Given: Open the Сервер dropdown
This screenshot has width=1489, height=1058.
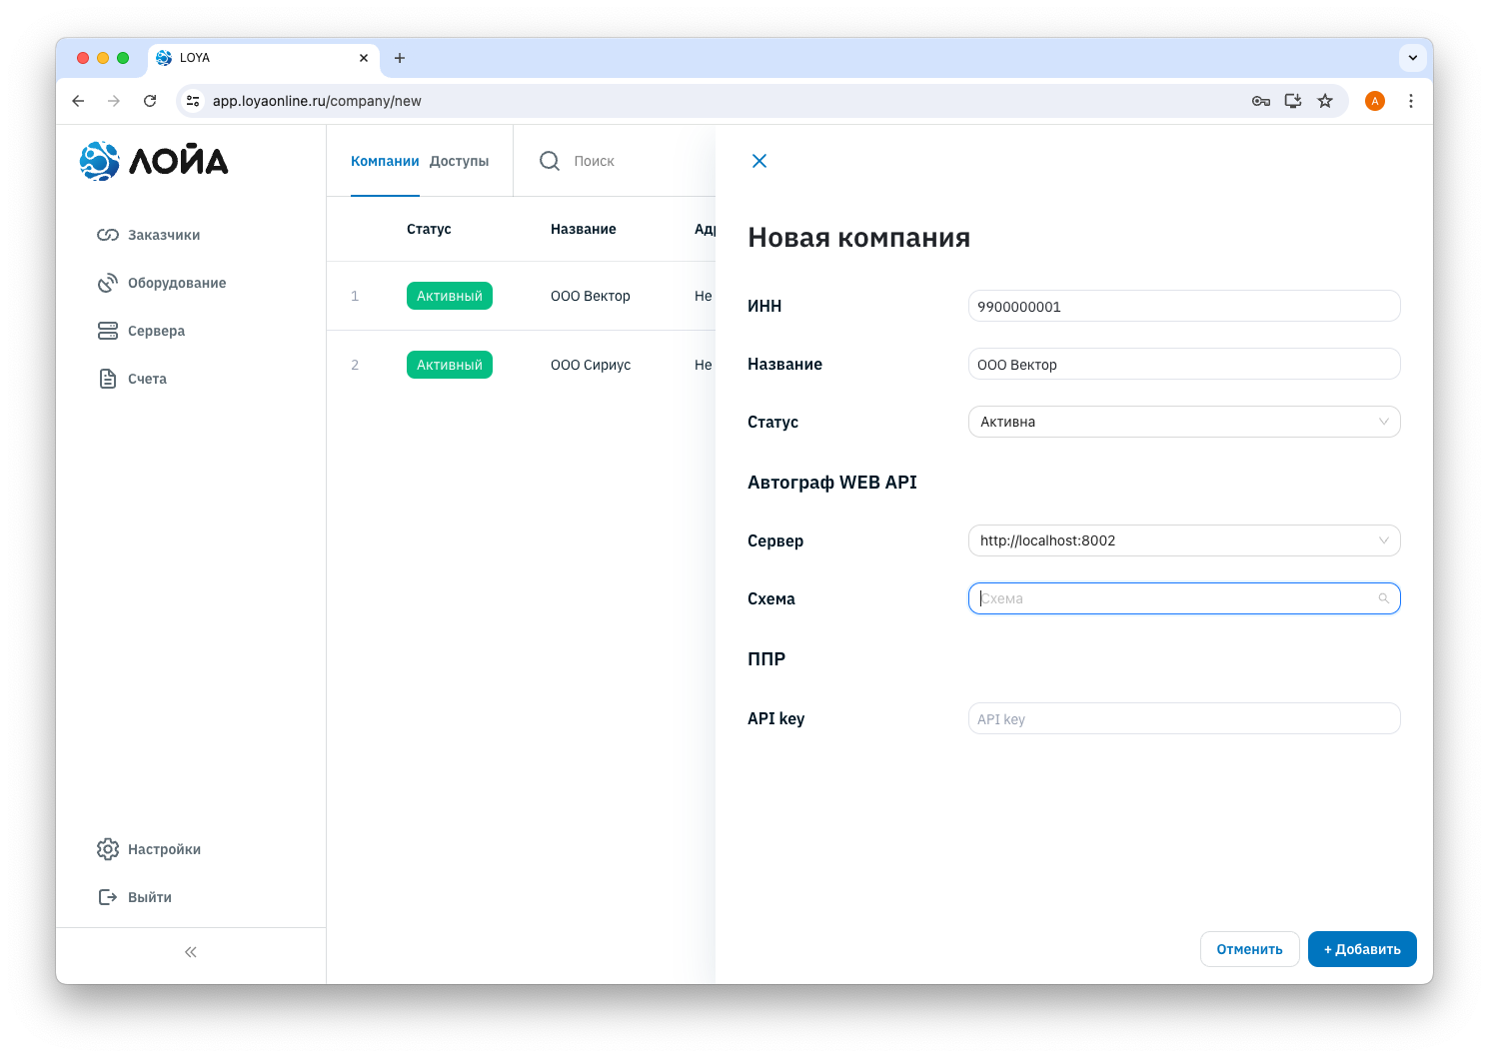Looking at the screenshot, I should pos(1184,540).
